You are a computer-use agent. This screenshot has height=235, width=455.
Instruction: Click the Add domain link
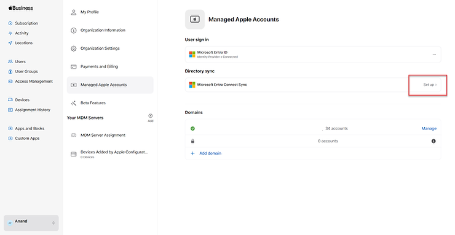pyautogui.click(x=210, y=153)
